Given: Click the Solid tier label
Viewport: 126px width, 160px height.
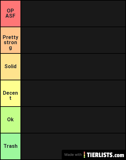Looking at the screenshot, I should coord(11,67).
